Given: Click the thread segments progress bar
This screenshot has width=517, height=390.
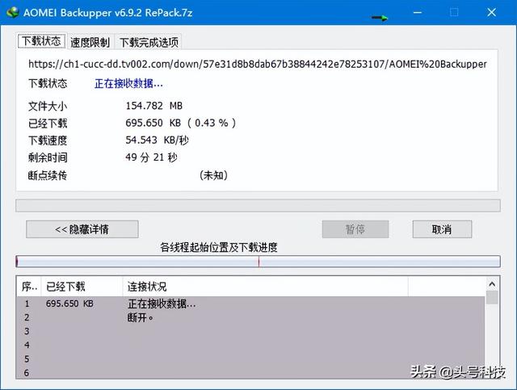Looking at the screenshot, I should pyautogui.click(x=258, y=262).
